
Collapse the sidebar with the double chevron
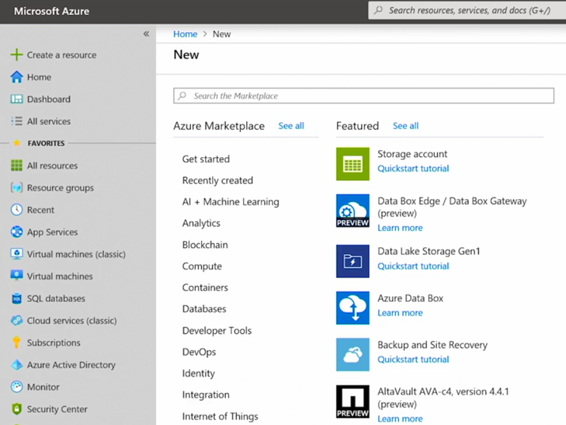tap(146, 33)
